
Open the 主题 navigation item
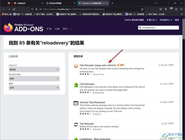[57, 29]
